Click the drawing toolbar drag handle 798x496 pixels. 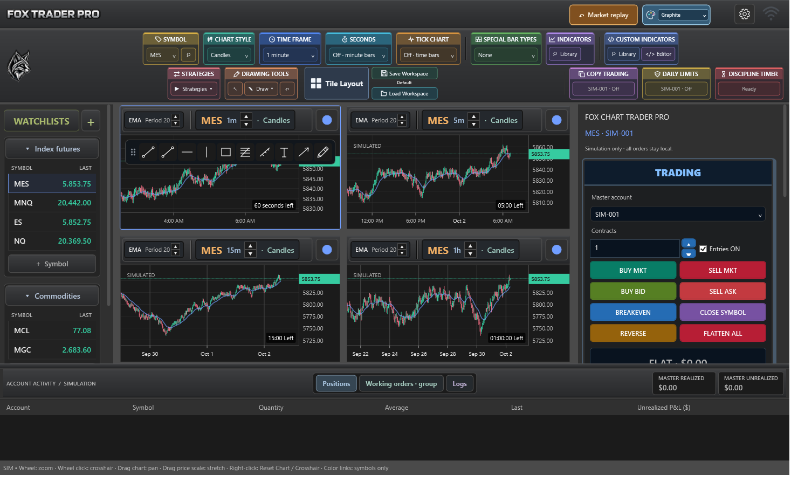(x=133, y=153)
